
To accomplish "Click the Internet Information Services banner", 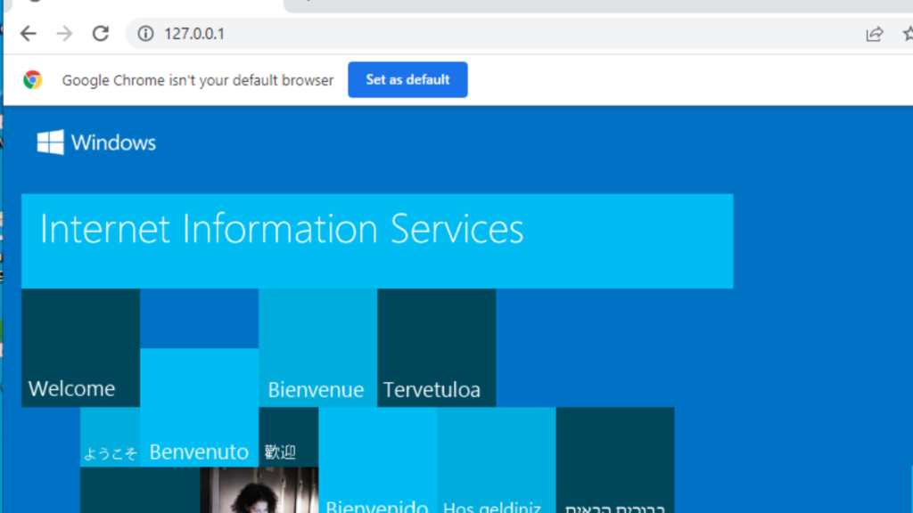I will (x=376, y=240).
